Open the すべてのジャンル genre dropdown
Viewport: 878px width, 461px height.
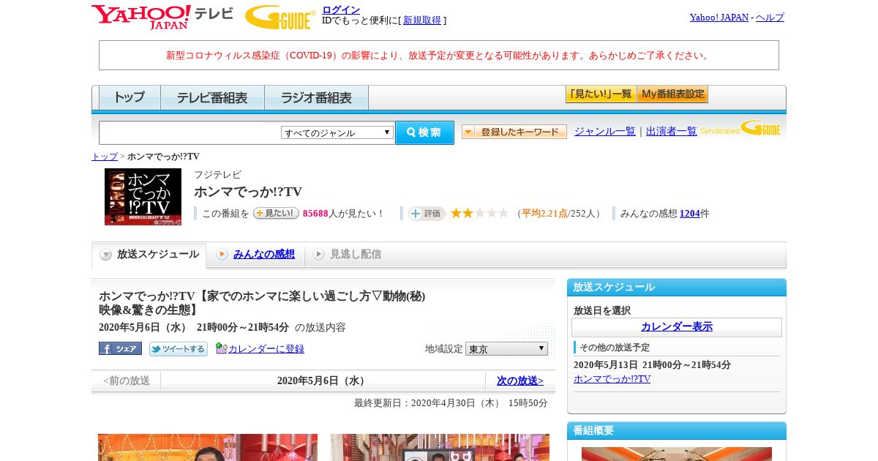337,132
